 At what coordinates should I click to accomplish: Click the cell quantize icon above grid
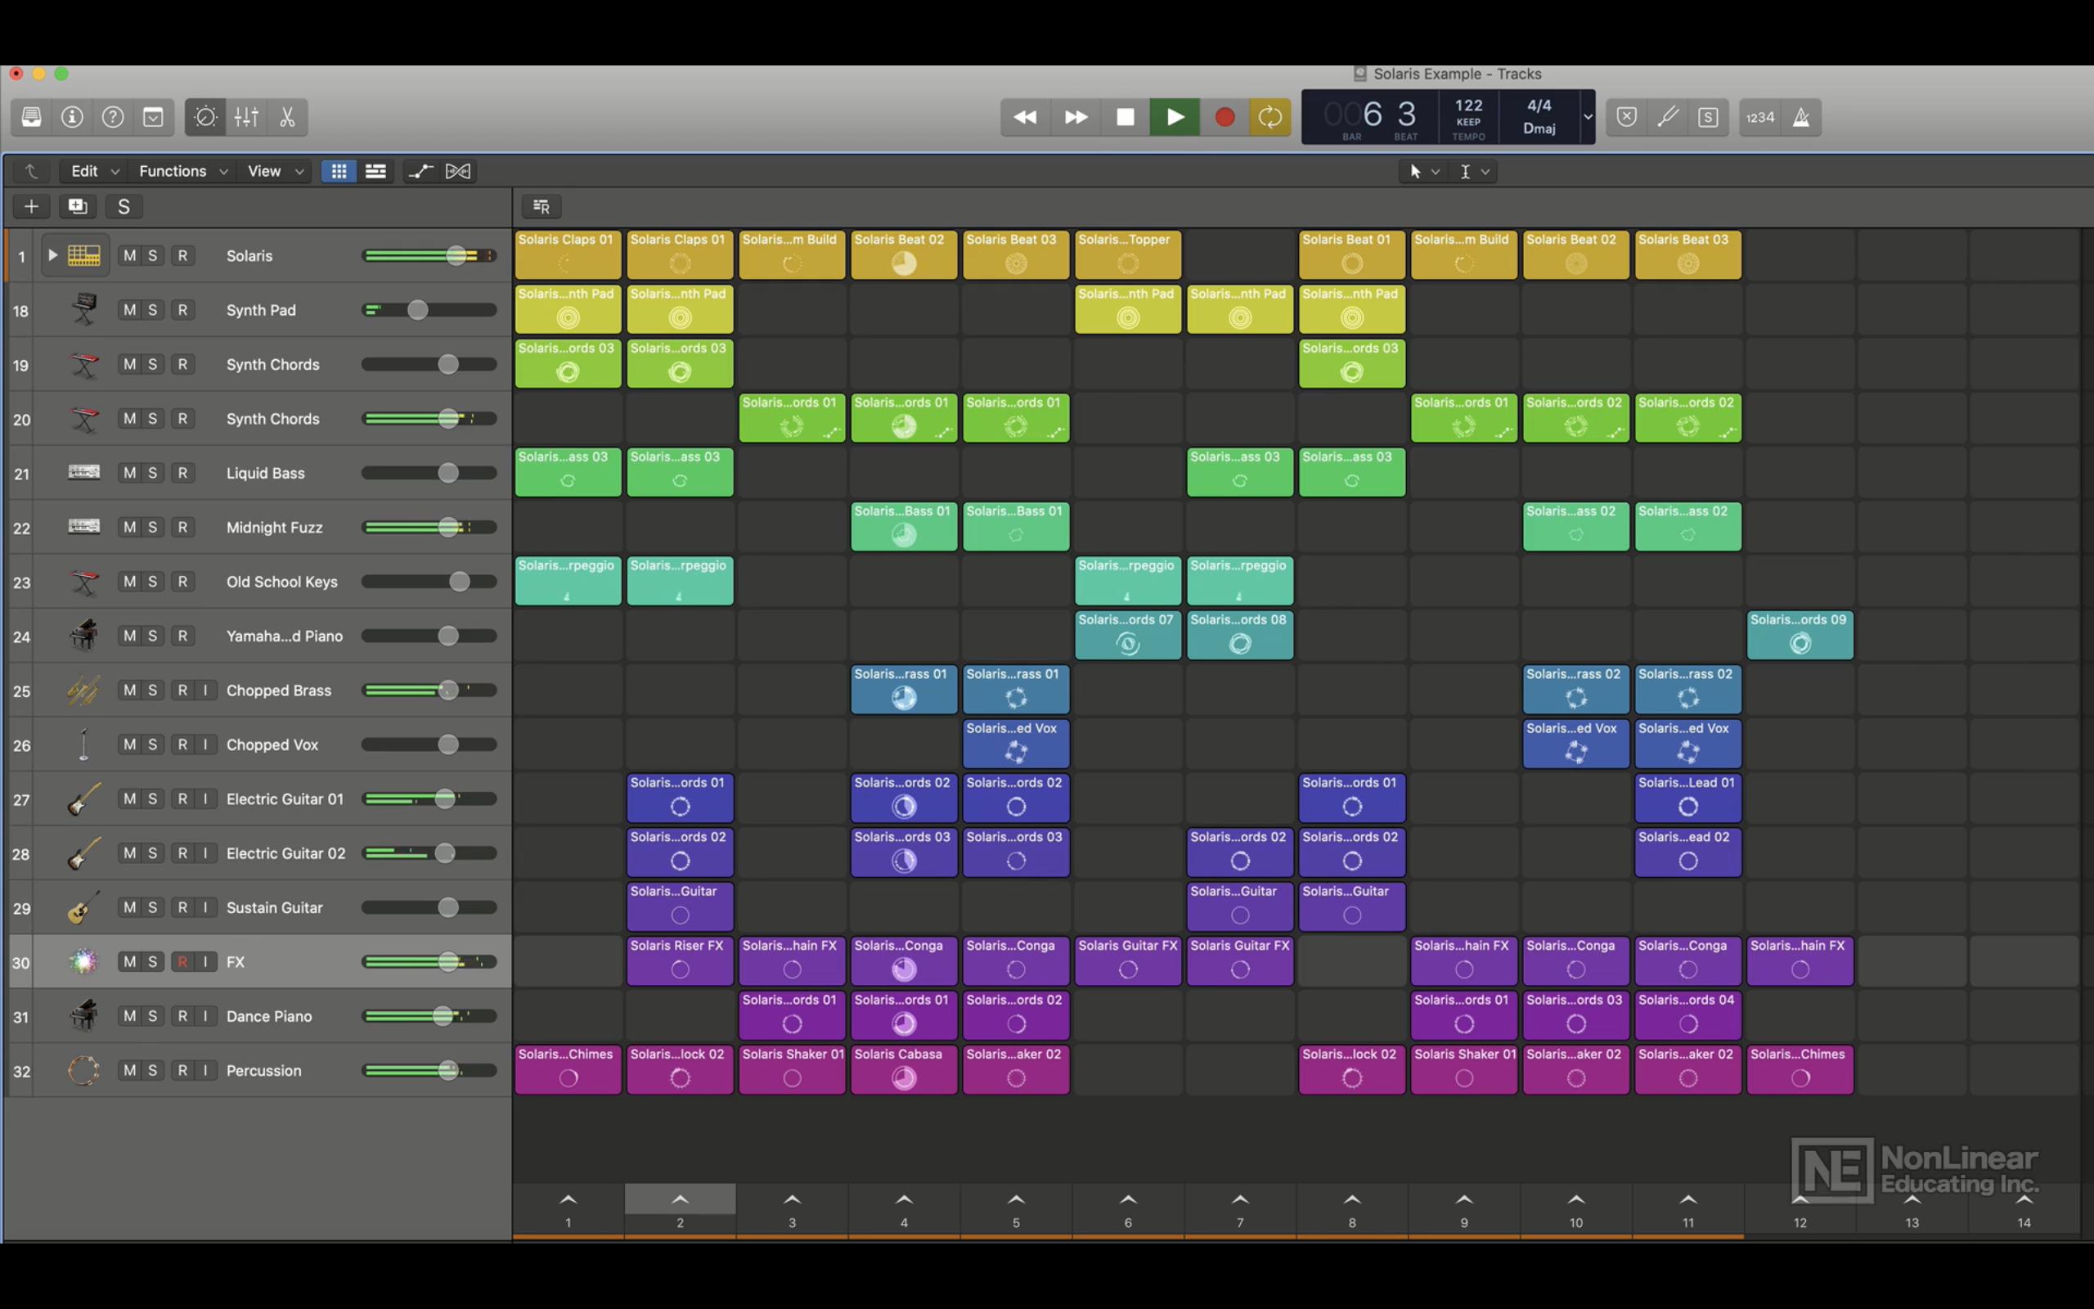(x=541, y=206)
